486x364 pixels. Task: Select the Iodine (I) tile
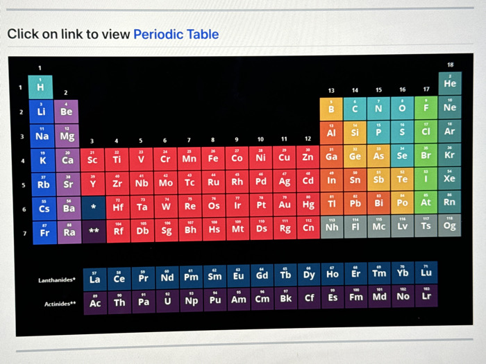[x=426, y=179]
